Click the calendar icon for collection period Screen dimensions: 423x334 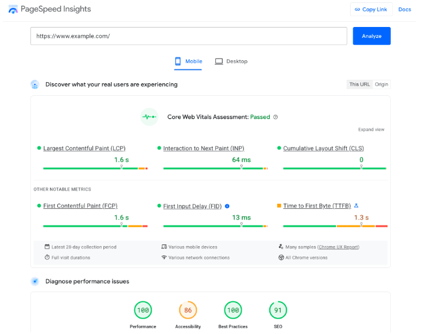(x=47, y=247)
